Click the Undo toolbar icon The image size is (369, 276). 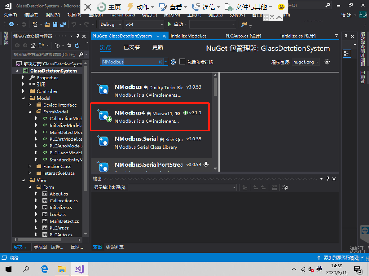coord(74,24)
